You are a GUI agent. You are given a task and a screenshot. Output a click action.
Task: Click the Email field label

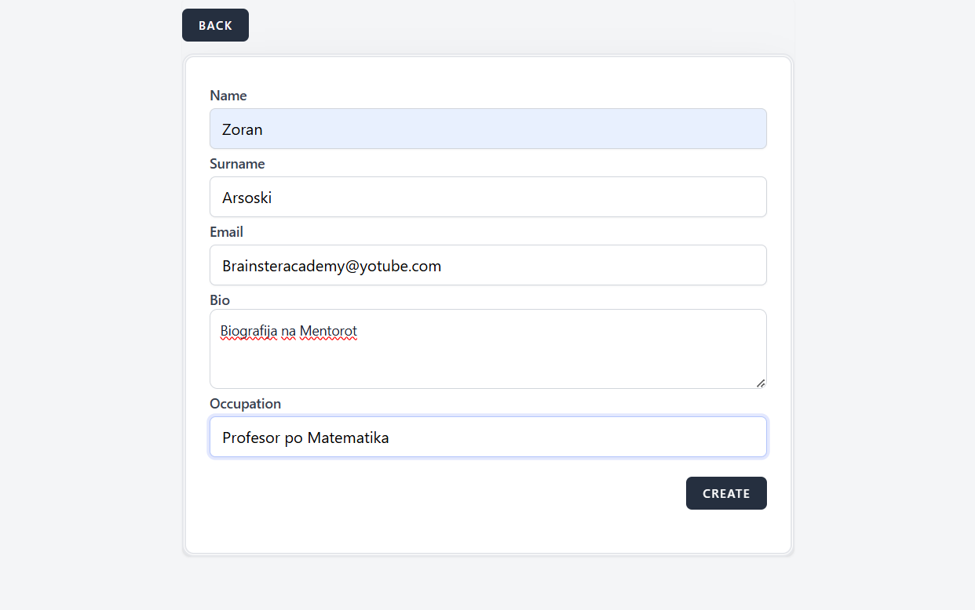point(226,232)
